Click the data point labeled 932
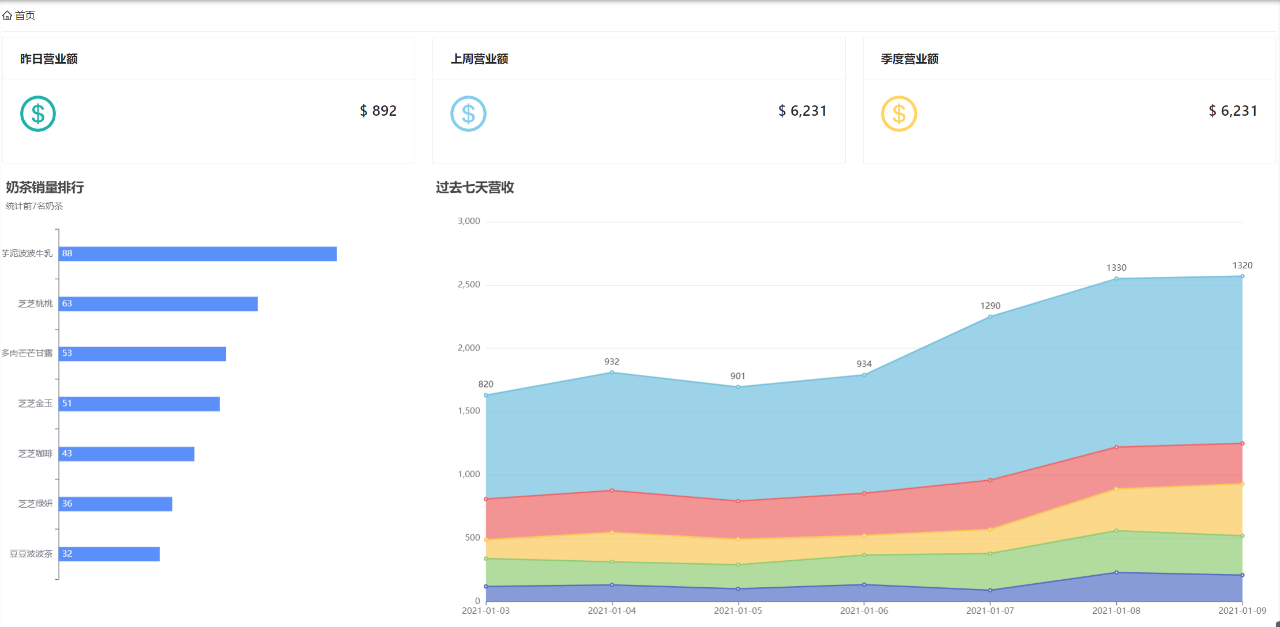 (612, 373)
